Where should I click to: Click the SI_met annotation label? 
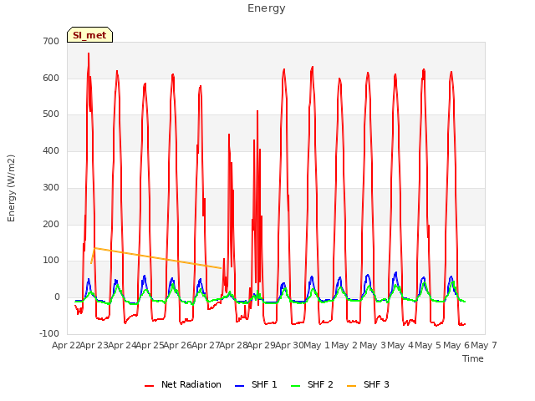click(x=89, y=35)
